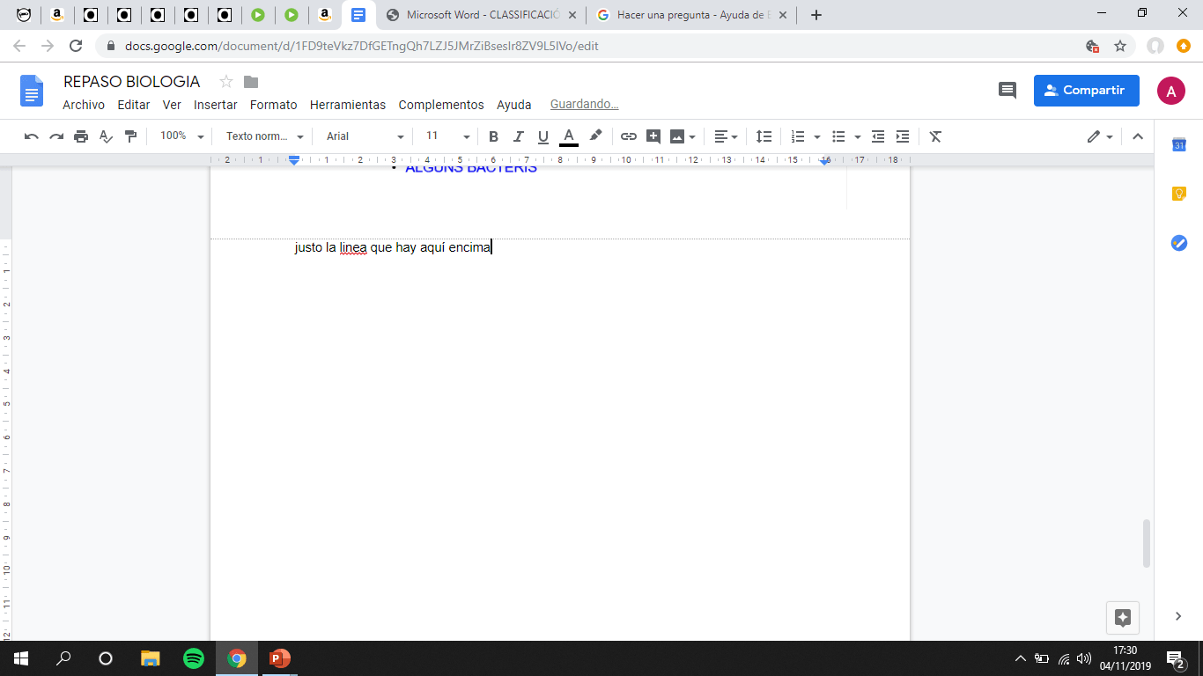Clear formatting from selected text
Viewport: 1203px width, 676px height.
coord(935,136)
